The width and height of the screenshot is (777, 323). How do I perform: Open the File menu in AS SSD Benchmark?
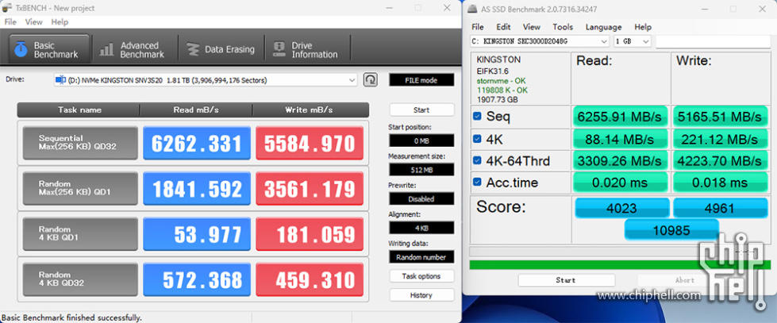pyautogui.click(x=478, y=27)
